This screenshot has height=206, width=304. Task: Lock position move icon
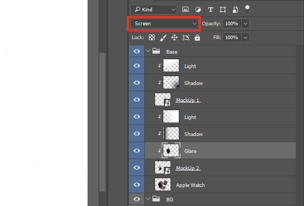tap(174, 38)
